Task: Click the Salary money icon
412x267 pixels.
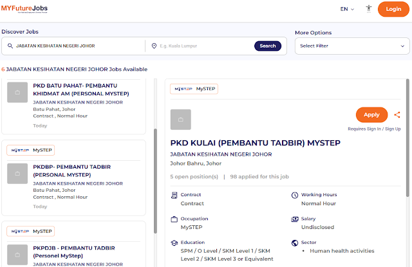Action: (295, 219)
